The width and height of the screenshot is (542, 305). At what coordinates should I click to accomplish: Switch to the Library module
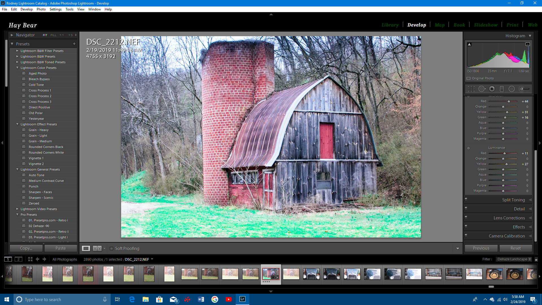click(x=390, y=25)
